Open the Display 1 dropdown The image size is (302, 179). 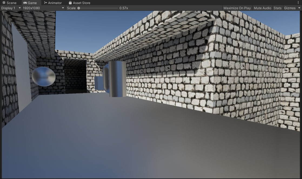coord(11,8)
